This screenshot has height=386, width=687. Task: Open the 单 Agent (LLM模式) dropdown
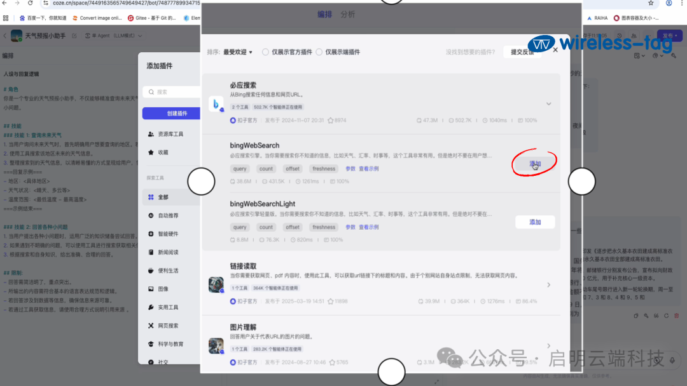113,36
